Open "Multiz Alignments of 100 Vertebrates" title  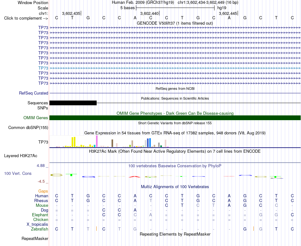[x=175, y=187]
